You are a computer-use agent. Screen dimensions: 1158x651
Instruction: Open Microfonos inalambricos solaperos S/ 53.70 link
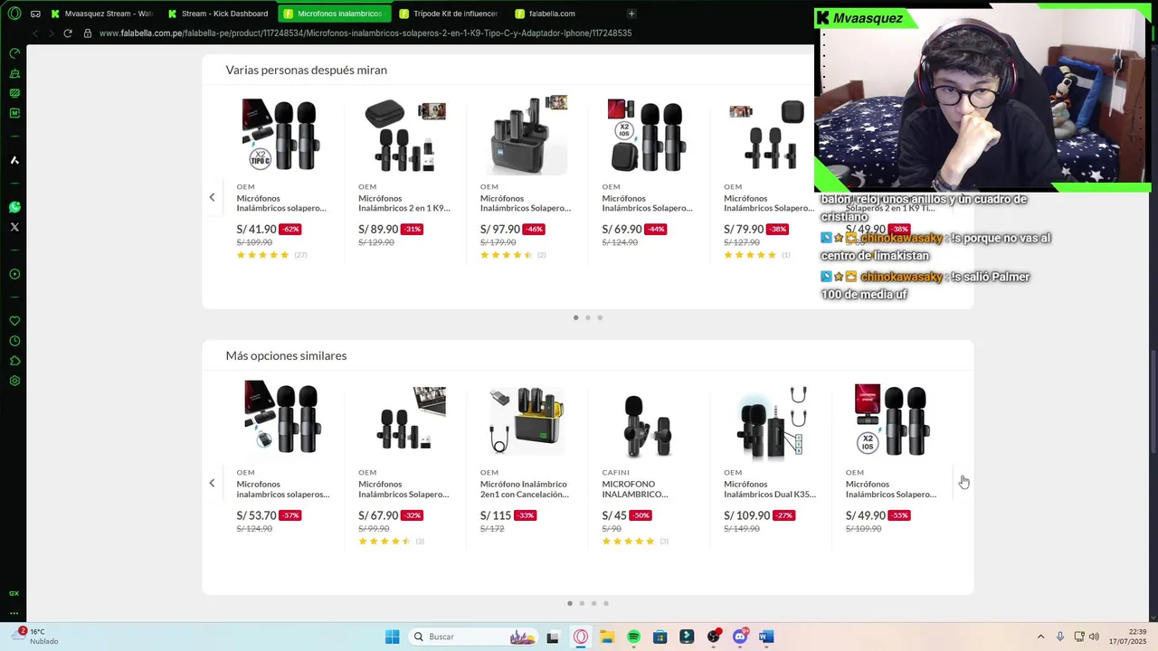click(x=283, y=489)
